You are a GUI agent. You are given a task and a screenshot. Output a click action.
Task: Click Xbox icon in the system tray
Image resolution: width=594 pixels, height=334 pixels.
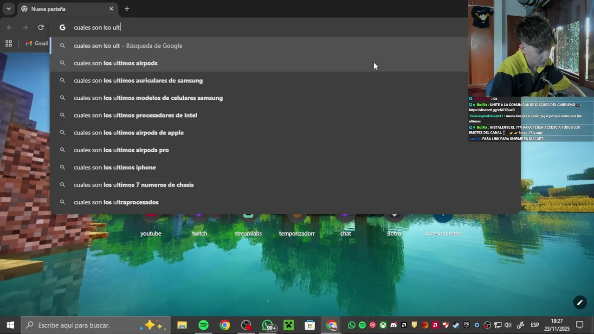point(383,325)
